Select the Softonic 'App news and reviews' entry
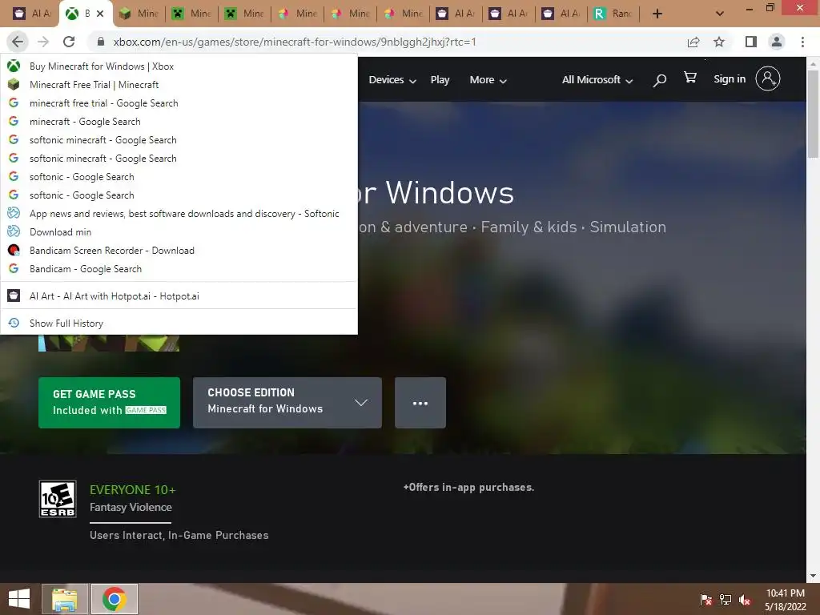820x615 pixels. click(x=179, y=213)
